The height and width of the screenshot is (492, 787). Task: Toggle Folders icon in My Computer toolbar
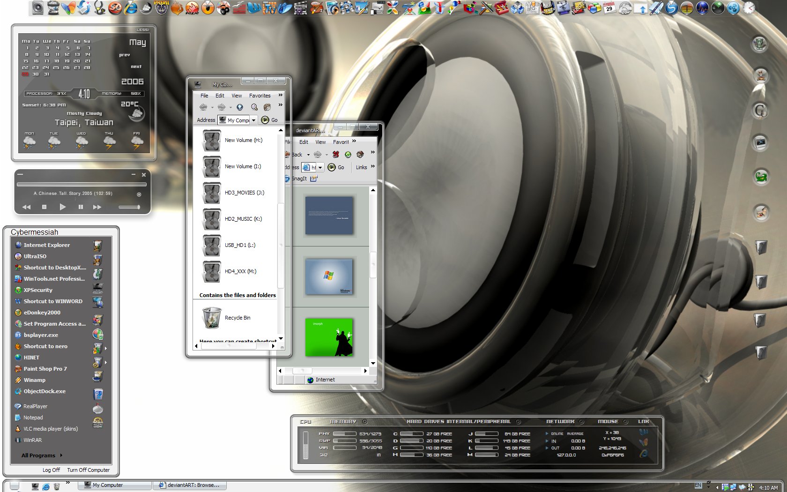coord(267,107)
